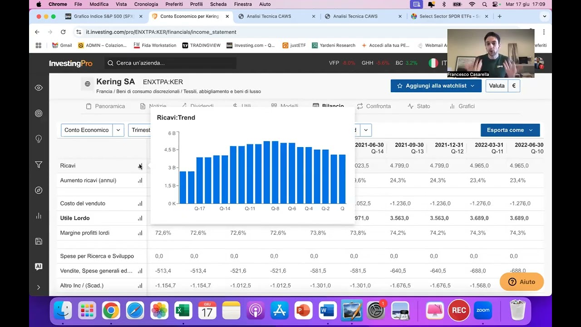Open the TRADINGVIEW bookmark
The width and height of the screenshot is (581, 327).
click(x=201, y=45)
